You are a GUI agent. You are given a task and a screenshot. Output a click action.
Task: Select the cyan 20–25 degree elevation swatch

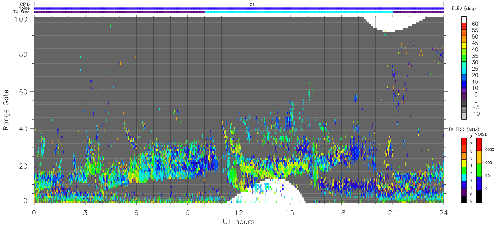[x=464, y=71]
